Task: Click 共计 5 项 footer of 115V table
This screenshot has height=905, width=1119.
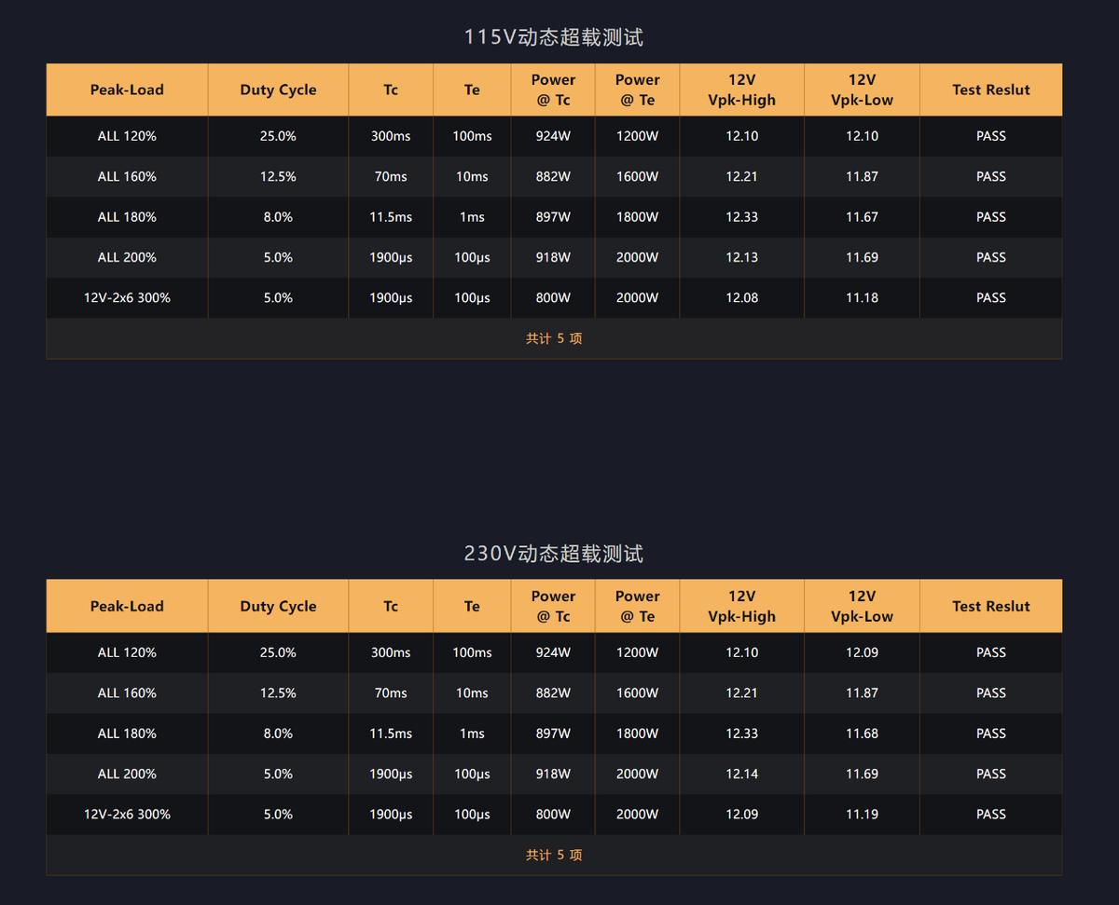Action: point(554,338)
